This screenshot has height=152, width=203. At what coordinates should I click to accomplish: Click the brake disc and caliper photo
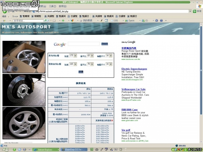click(24, 90)
